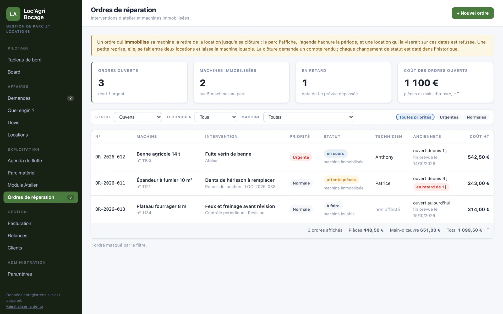Viewport: 503px width, 314px height.
Task: Click the En retard summary card
Action: (343, 82)
